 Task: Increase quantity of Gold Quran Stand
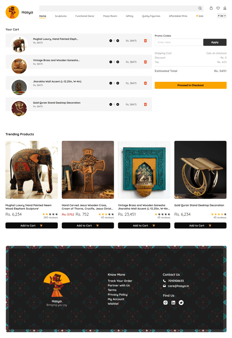118,104
